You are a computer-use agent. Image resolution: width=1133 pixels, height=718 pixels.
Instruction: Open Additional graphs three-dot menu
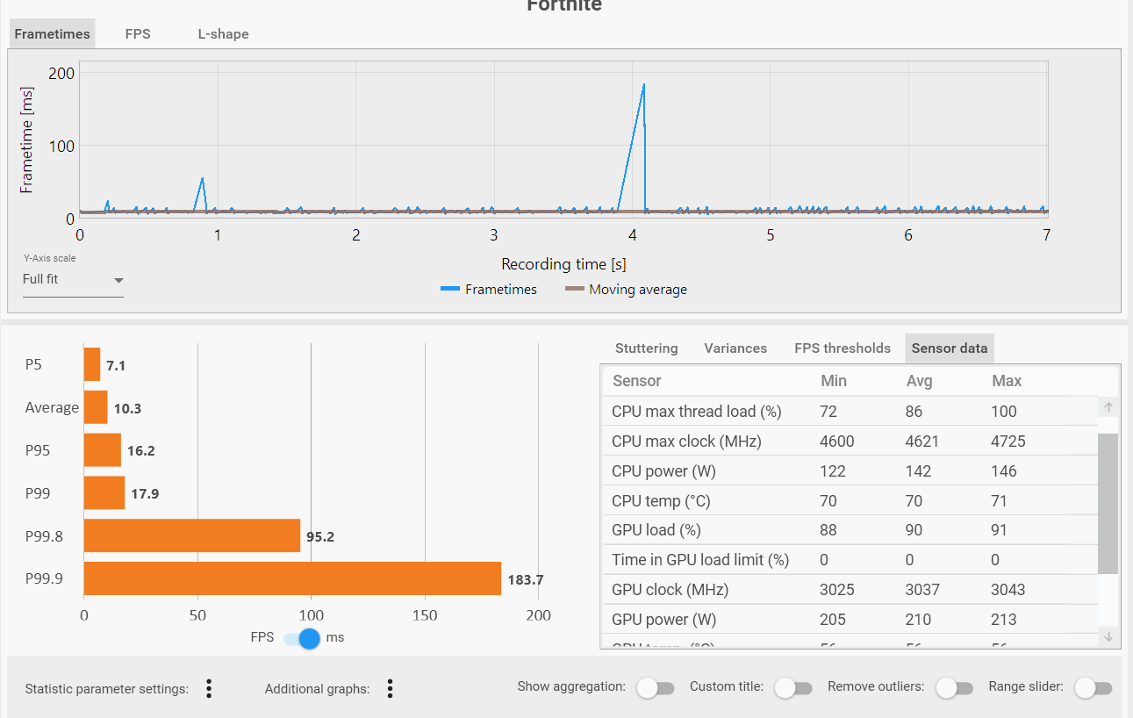(x=390, y=688)
